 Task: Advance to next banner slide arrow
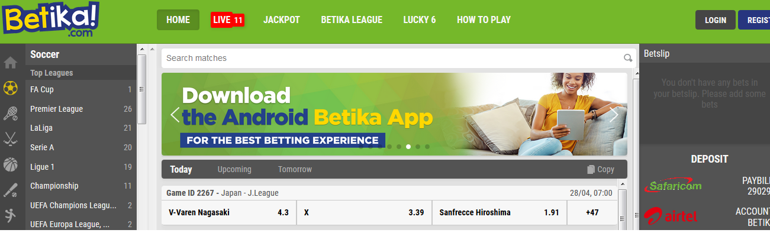pyautogui.click(x=614, y=114)
